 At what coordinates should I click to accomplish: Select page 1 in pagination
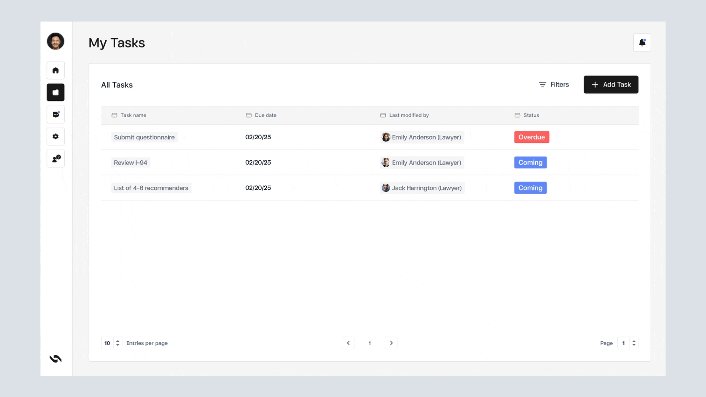click(369, 344)
